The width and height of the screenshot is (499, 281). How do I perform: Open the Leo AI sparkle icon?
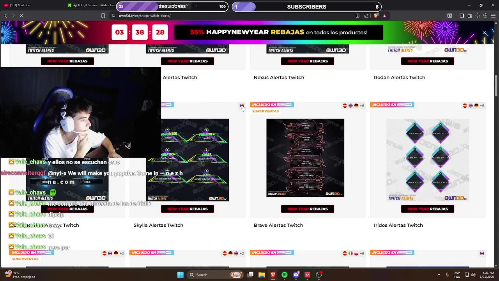point(478,16)
